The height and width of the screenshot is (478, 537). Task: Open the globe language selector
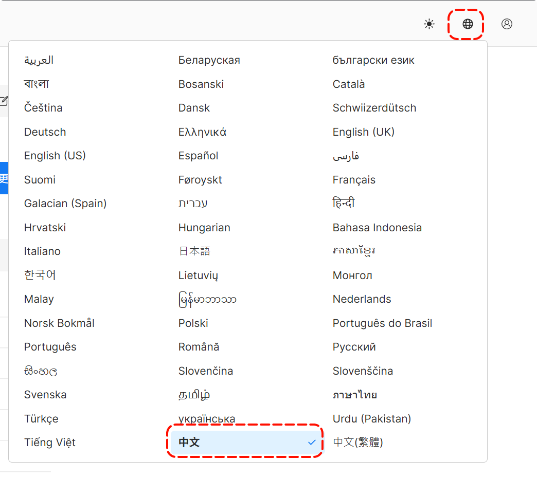click(468, 24)
